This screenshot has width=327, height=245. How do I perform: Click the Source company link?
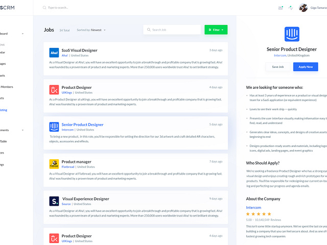pos(66,204)
